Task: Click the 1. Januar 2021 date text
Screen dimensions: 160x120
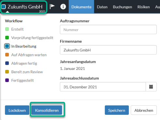Action: pyautogui.click(x=72, y=69)
